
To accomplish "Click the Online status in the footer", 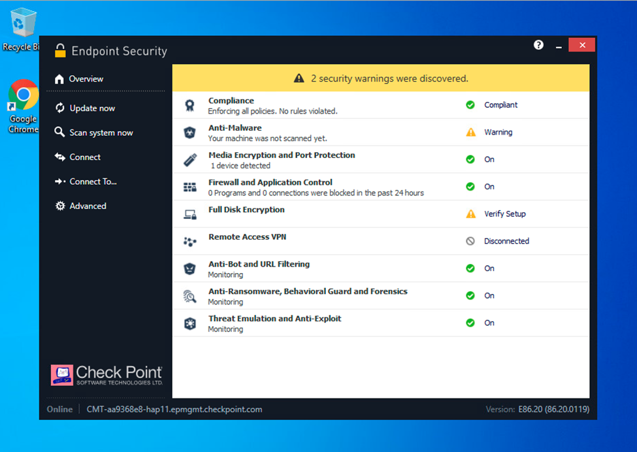I will click(59, 410).
